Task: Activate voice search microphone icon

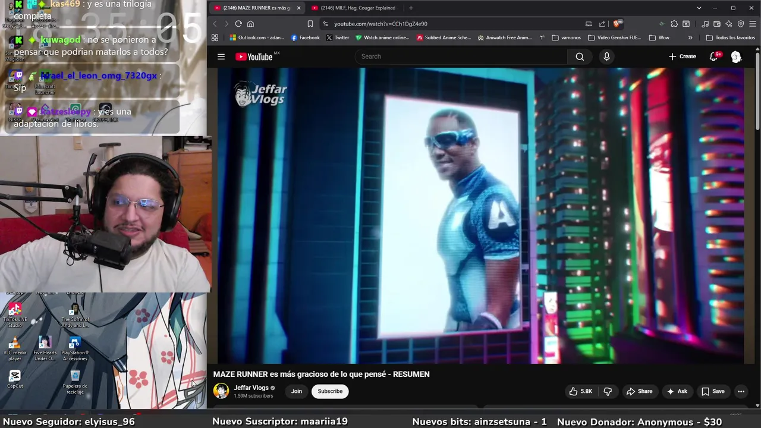Action: pyautogui.click(x=606, y=56)
